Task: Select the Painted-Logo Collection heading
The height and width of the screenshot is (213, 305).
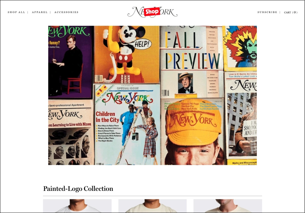Action: click(x=78, y=189)
